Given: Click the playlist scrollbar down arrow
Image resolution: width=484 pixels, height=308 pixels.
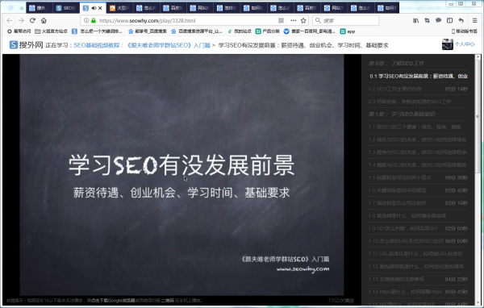Looking at the screenshot, I should 478,303.
